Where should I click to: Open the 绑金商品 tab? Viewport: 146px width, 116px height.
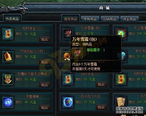129,19
